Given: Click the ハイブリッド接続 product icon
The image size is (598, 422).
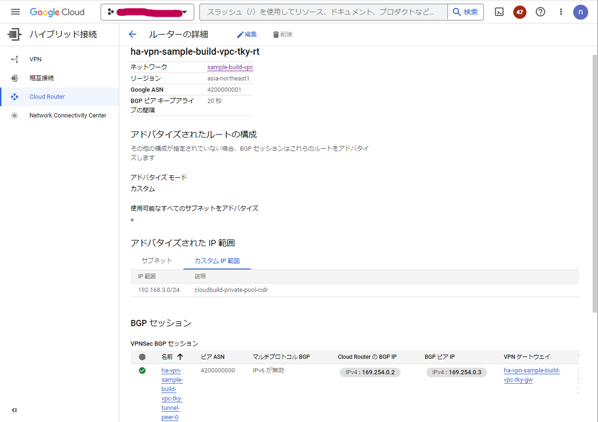Looking at the screenshot, I should point(14,34).
